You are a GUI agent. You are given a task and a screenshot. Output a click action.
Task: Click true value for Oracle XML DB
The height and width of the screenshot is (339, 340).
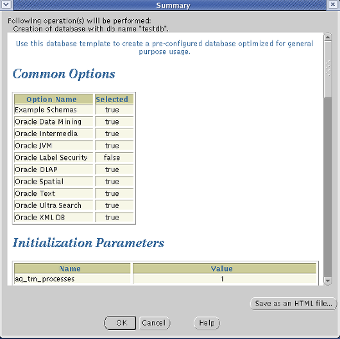click(x=112, y=217)
